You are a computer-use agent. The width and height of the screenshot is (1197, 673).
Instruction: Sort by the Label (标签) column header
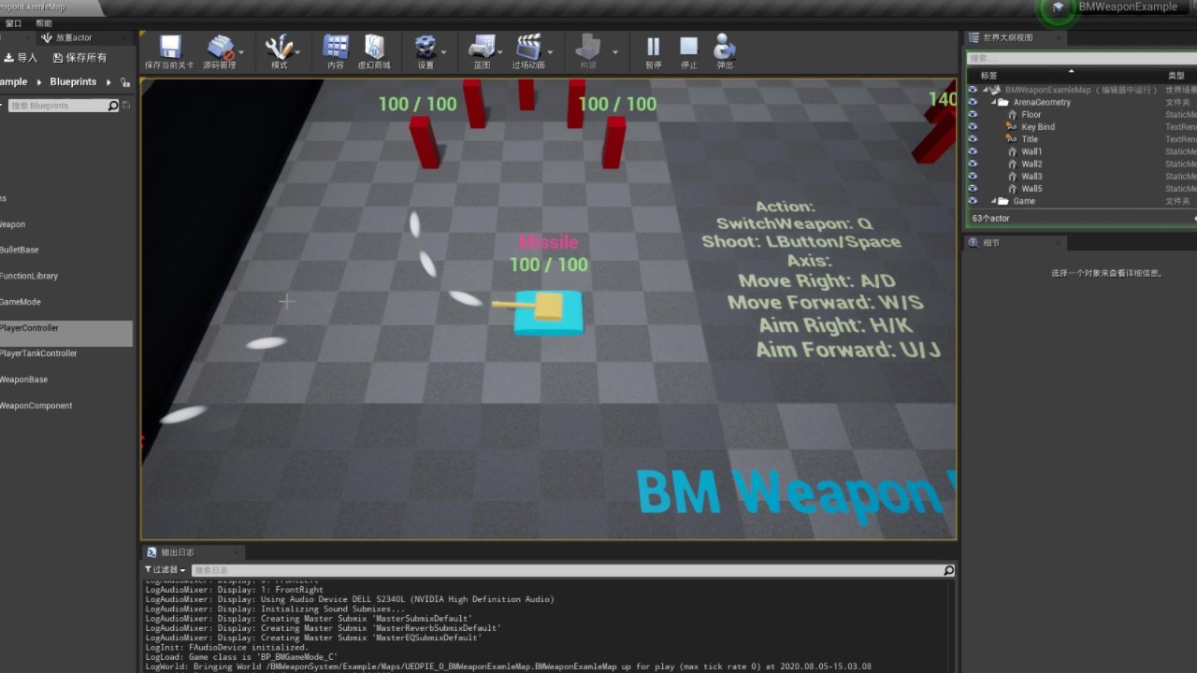[988, 76]
